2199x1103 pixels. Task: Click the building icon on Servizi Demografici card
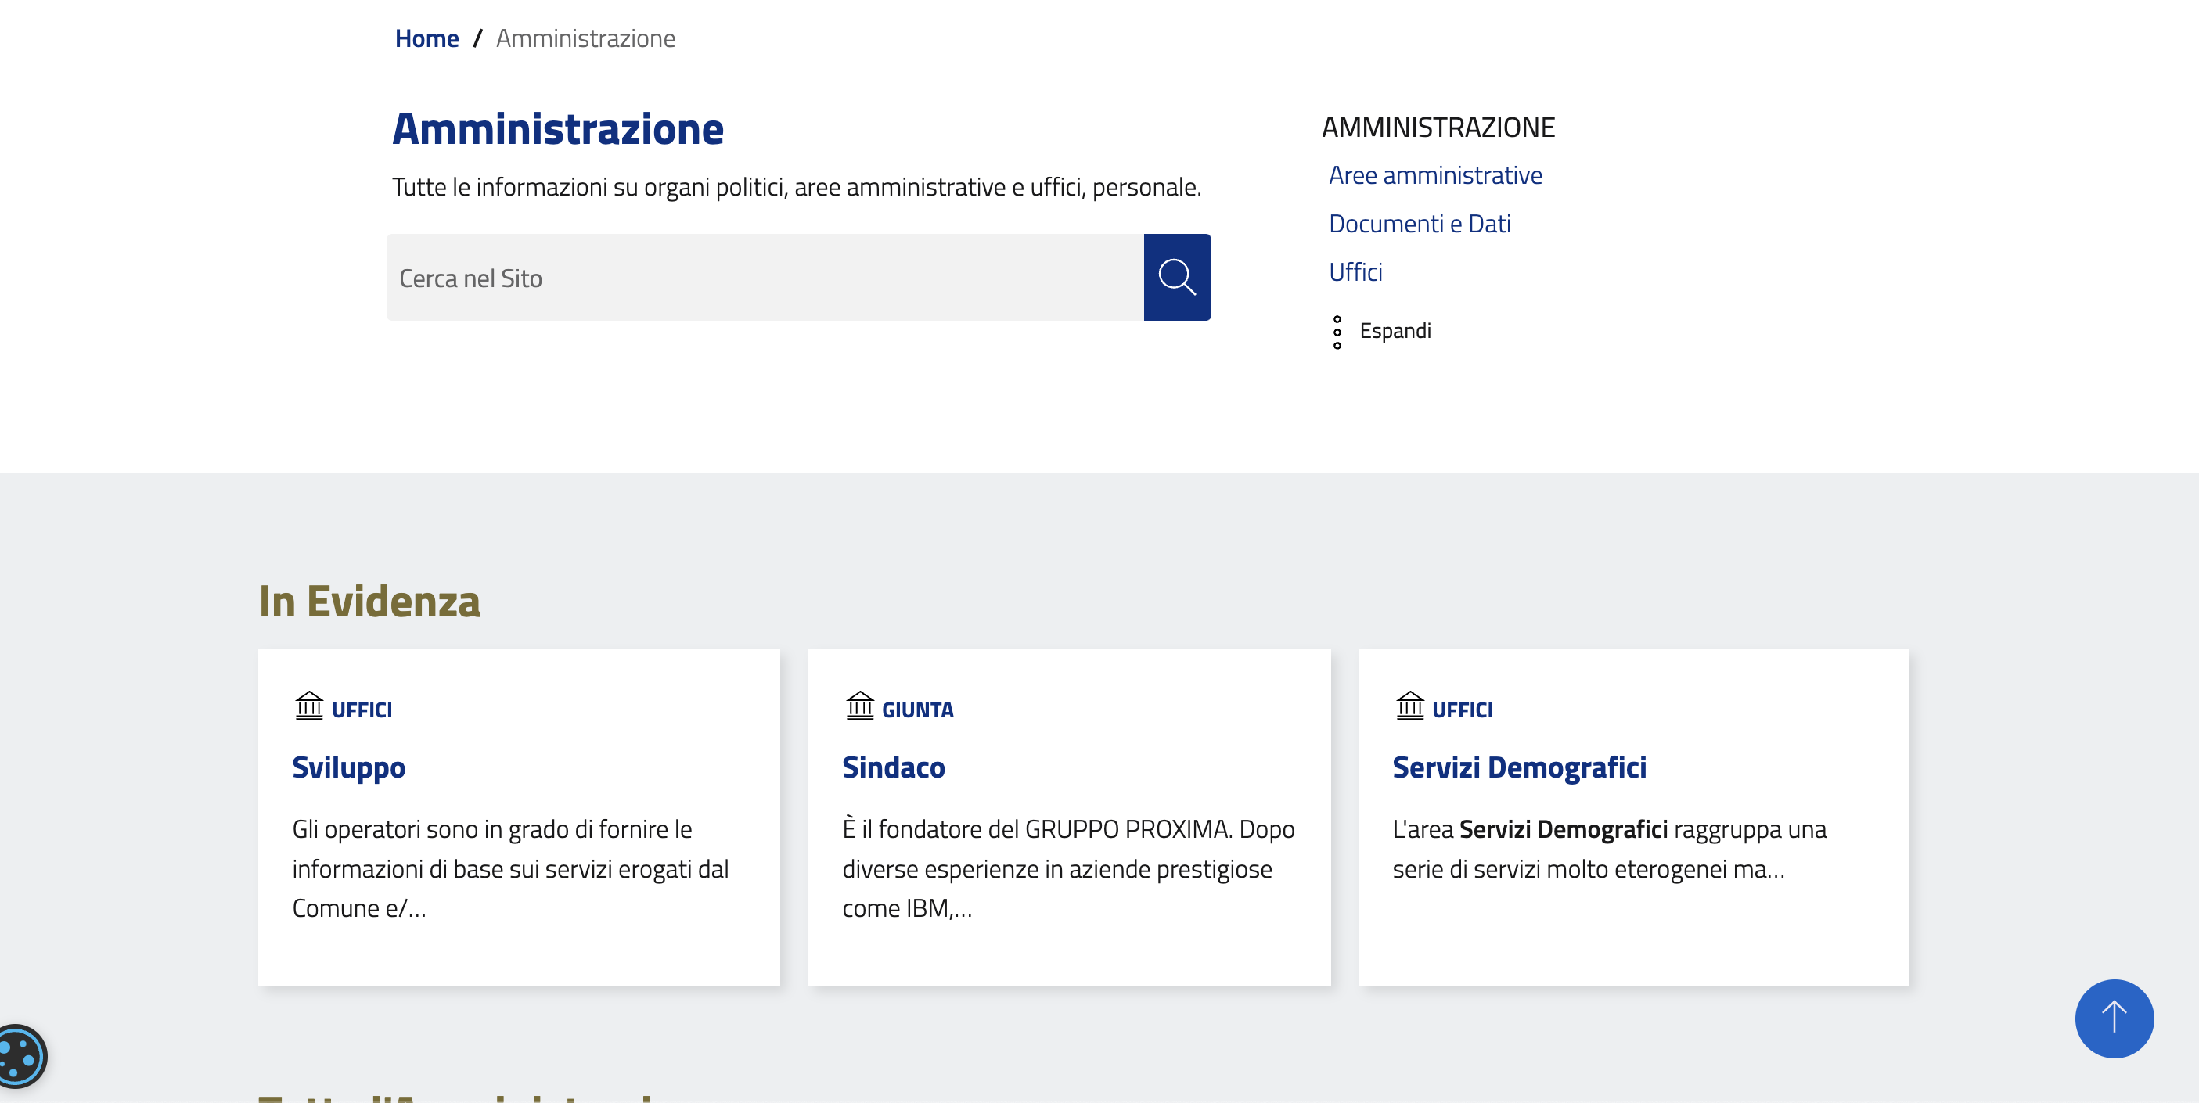click(1409, 706)
